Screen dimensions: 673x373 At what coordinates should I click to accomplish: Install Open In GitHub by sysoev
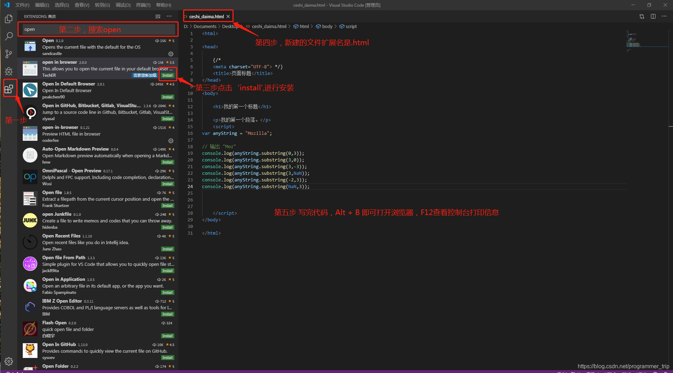click(x=167, y=358)
